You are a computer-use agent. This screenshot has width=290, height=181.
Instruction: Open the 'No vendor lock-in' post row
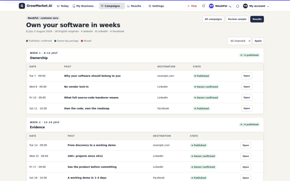click(x=247, y=86)
